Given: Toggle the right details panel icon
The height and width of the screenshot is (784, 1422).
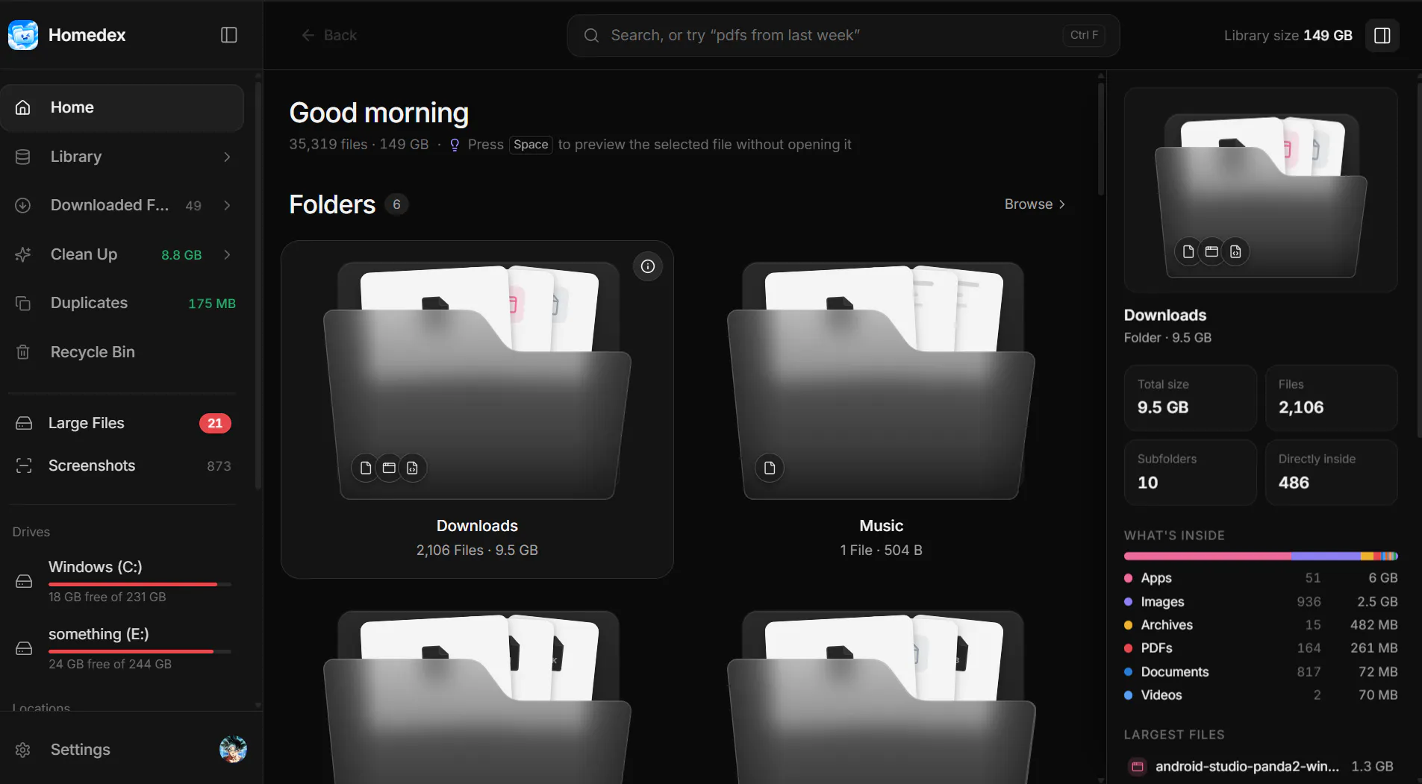Looking at the screenshot, I should tap(1382, 36).
